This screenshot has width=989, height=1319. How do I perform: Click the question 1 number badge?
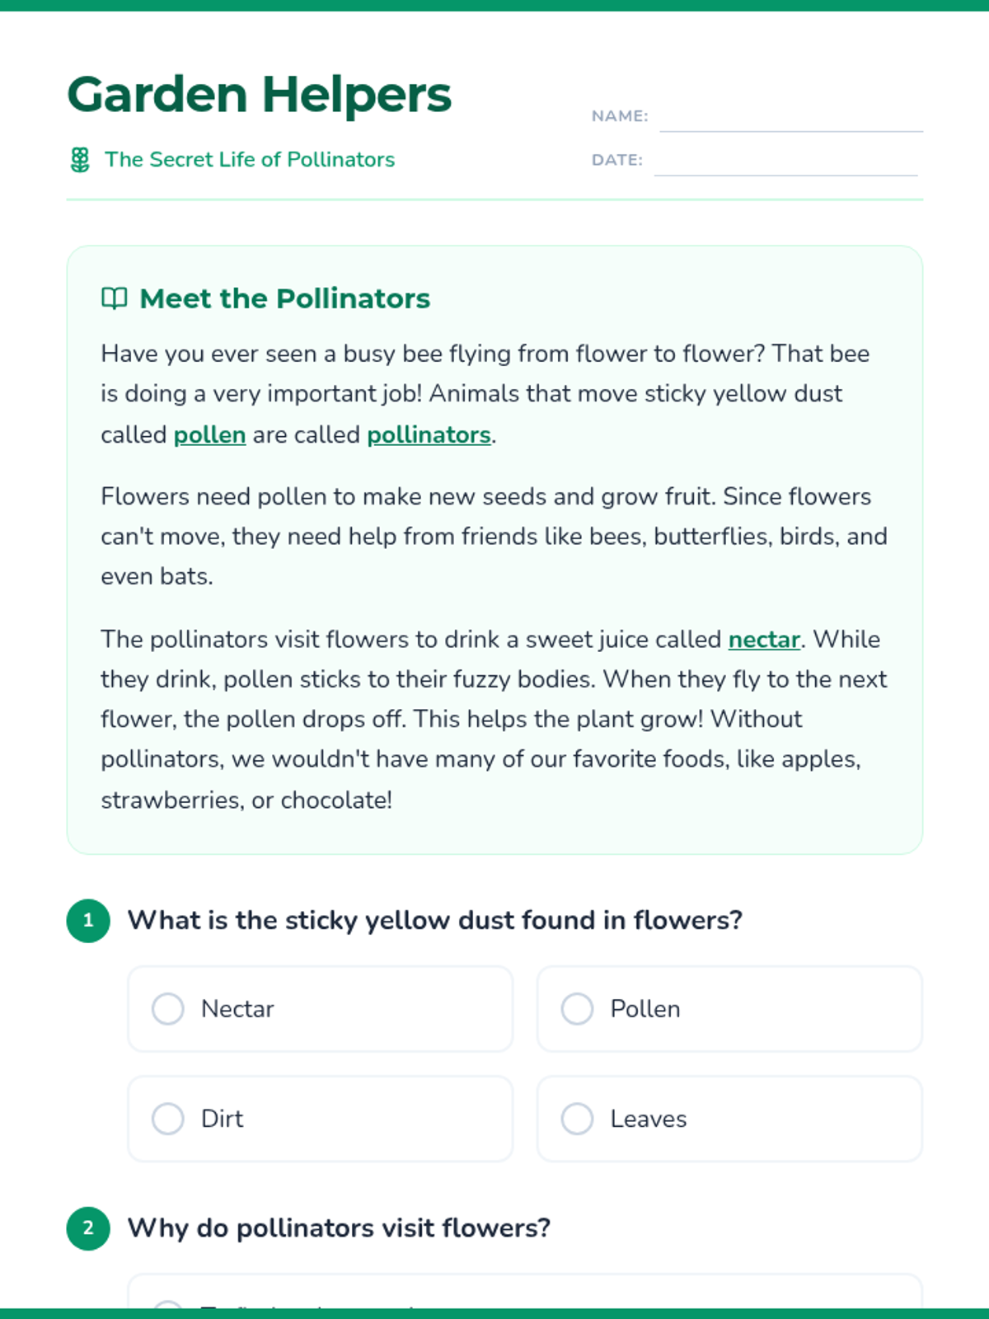click(88, 920)
